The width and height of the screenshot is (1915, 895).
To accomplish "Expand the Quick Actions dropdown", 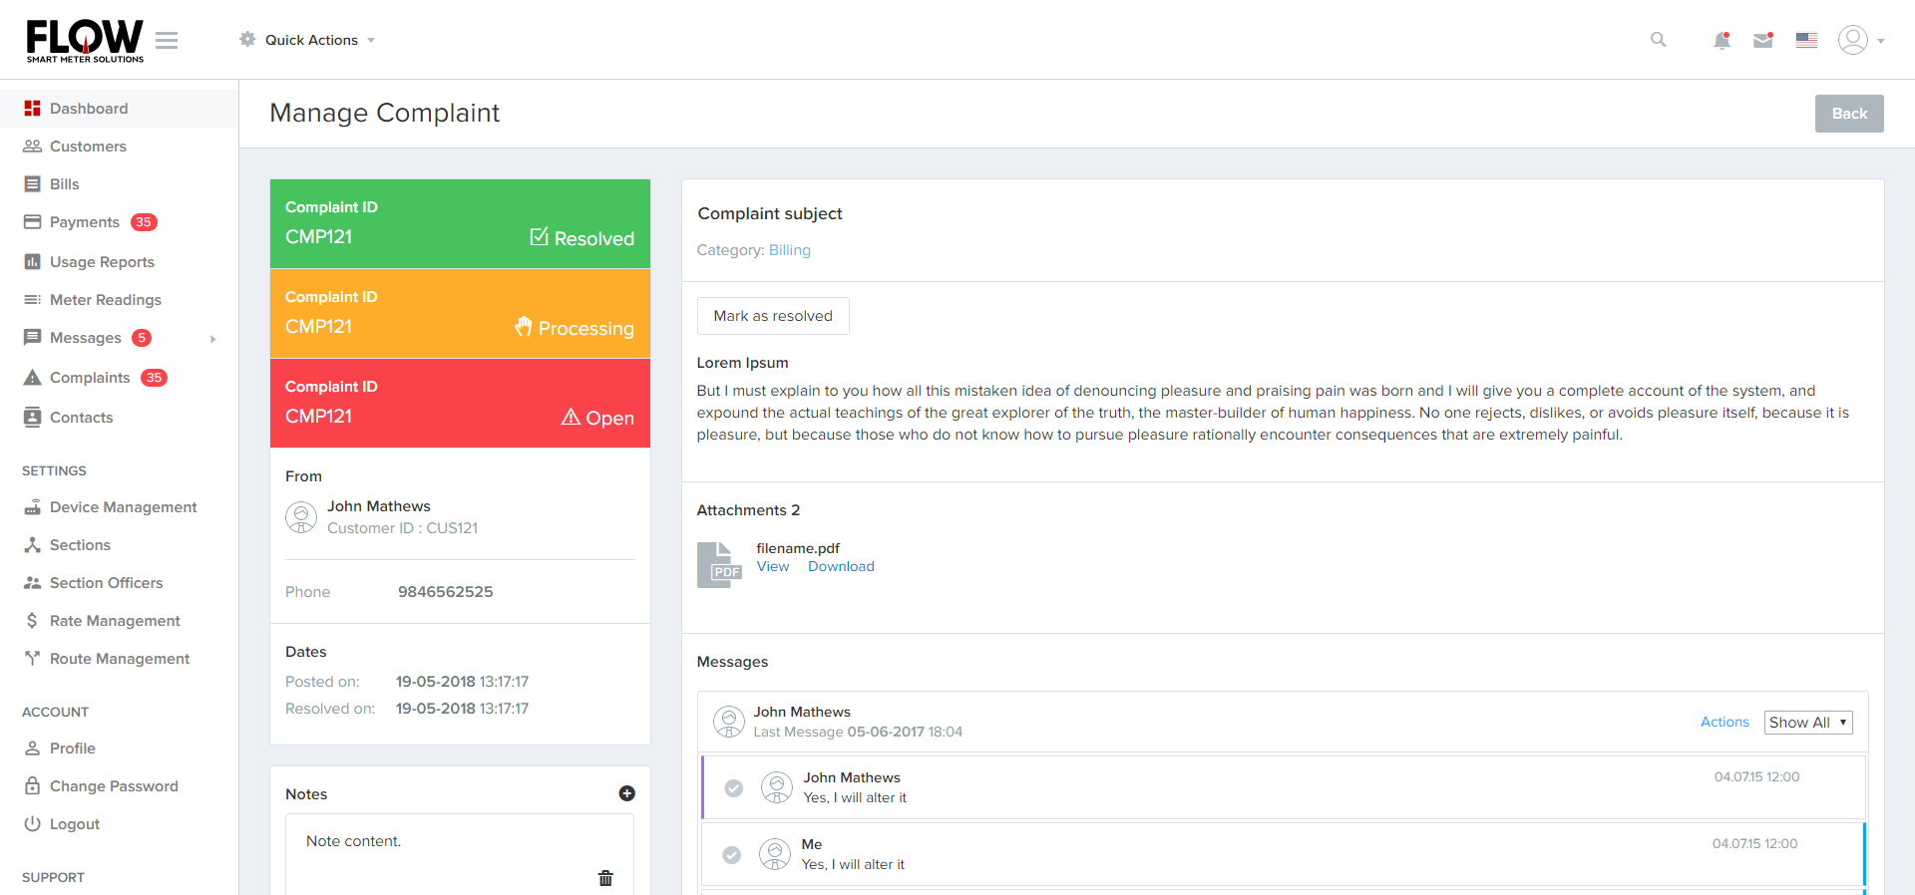I will [307, 40].
